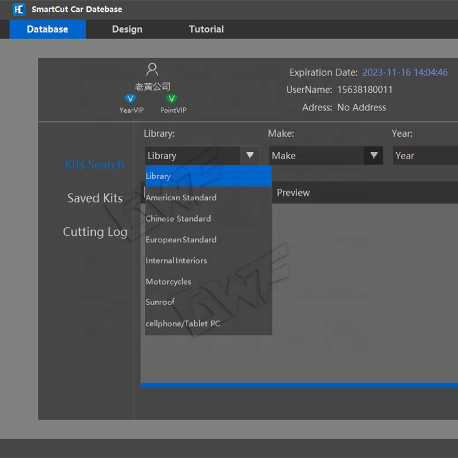Select Sunroof library option
The width and height of the screenshot is (458, 458).
pos(160,302)
